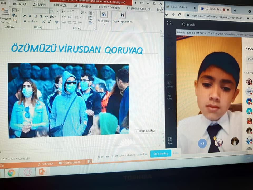Open the Рисование (Drawing) group button
This screenshot has width=253, height=190.
pos(104,18)
